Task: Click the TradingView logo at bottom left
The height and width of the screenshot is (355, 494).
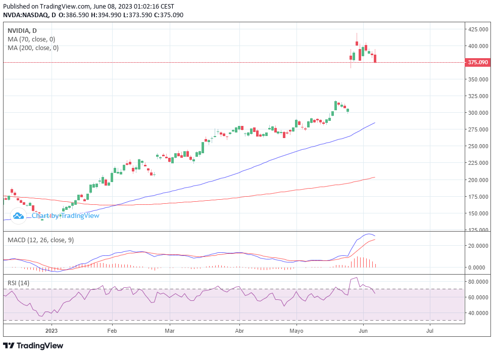Action: [33, 345]
